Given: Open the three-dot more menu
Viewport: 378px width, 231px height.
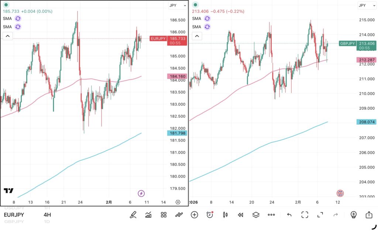Looking at the screenshot, I should click(271, 215).
